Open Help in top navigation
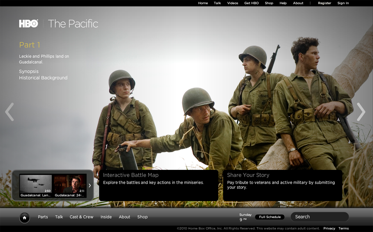The image size is (373, 232). [283, 3]
